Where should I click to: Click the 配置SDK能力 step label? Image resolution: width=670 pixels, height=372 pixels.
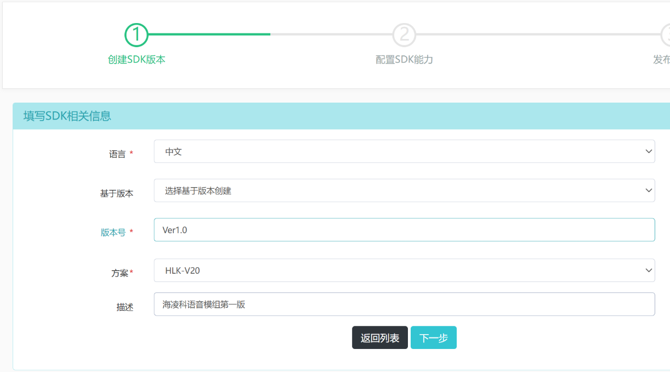click(x=404, y=59)
